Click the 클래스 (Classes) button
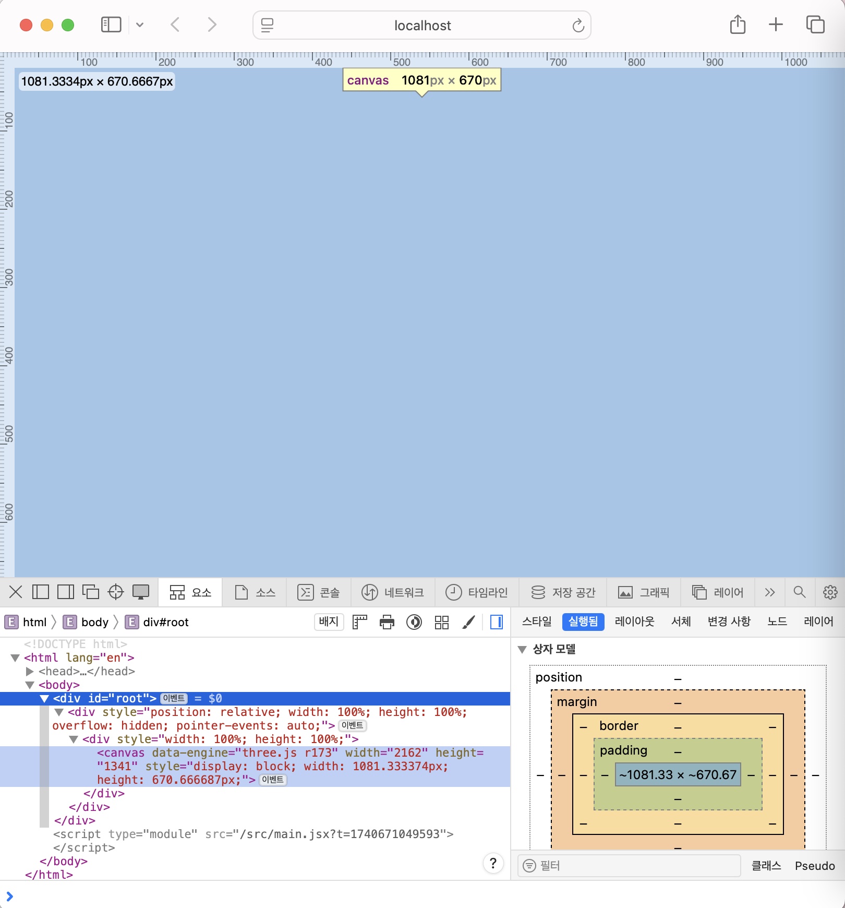This screenshot has width=845, height=908. coord(766,866)
